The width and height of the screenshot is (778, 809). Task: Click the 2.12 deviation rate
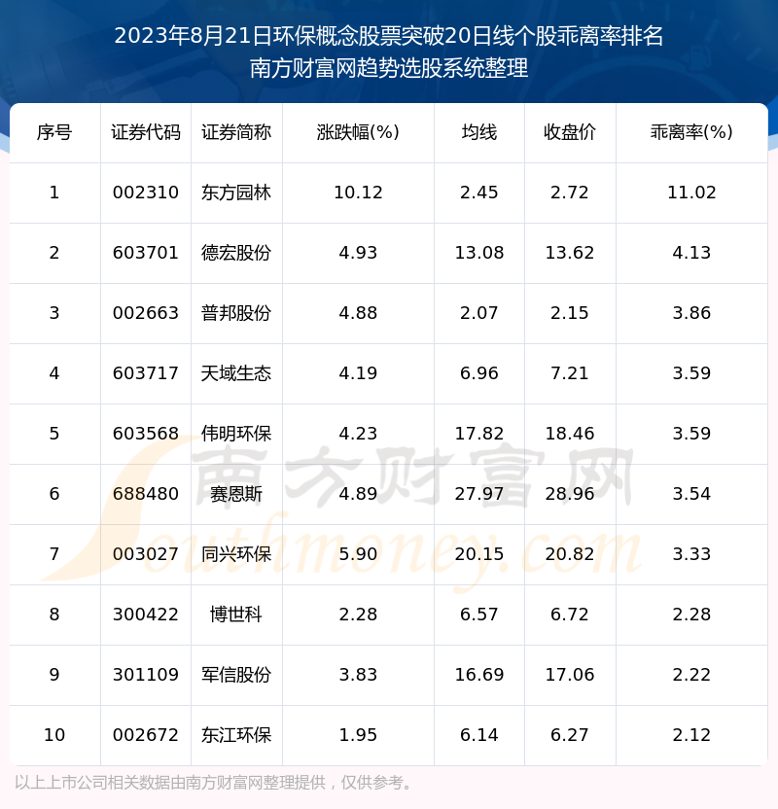[x=691, y=736]
